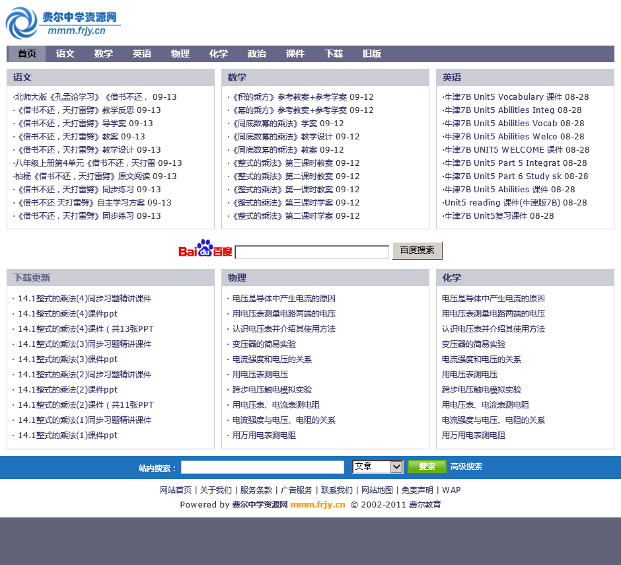Open the 高级搜索 link

(466, 467)
